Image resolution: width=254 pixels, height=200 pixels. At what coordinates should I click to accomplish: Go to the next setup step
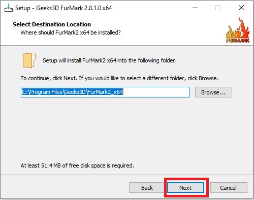point(185,188)
